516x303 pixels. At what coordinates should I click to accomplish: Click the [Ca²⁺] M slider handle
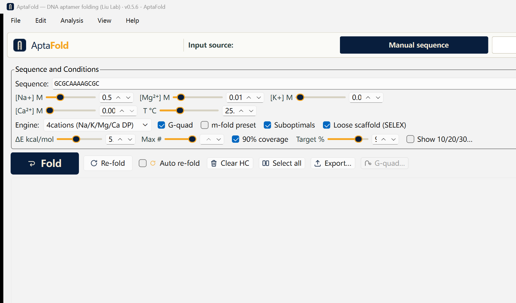pyautogui.click(x=50, y=111)
